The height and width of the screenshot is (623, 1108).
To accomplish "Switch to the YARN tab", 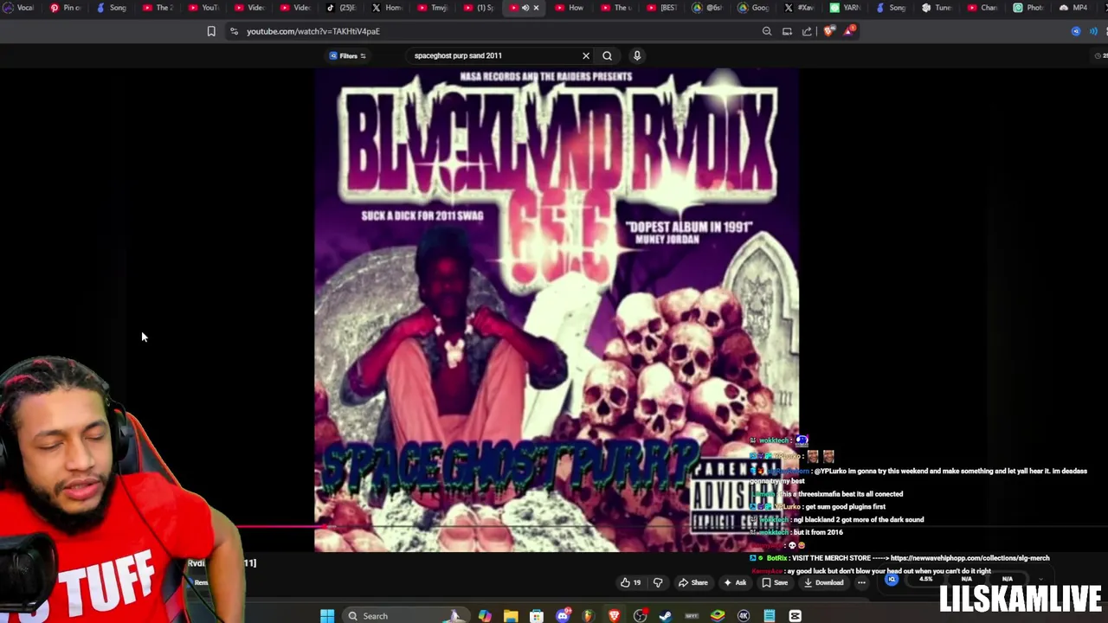I will 845,8.
